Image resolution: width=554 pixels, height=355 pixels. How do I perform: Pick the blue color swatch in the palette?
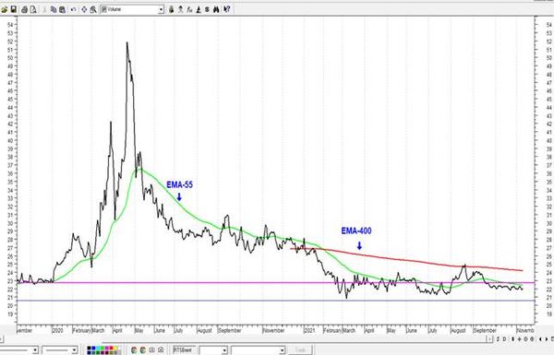pyautogui.click(x=93, y=348)
